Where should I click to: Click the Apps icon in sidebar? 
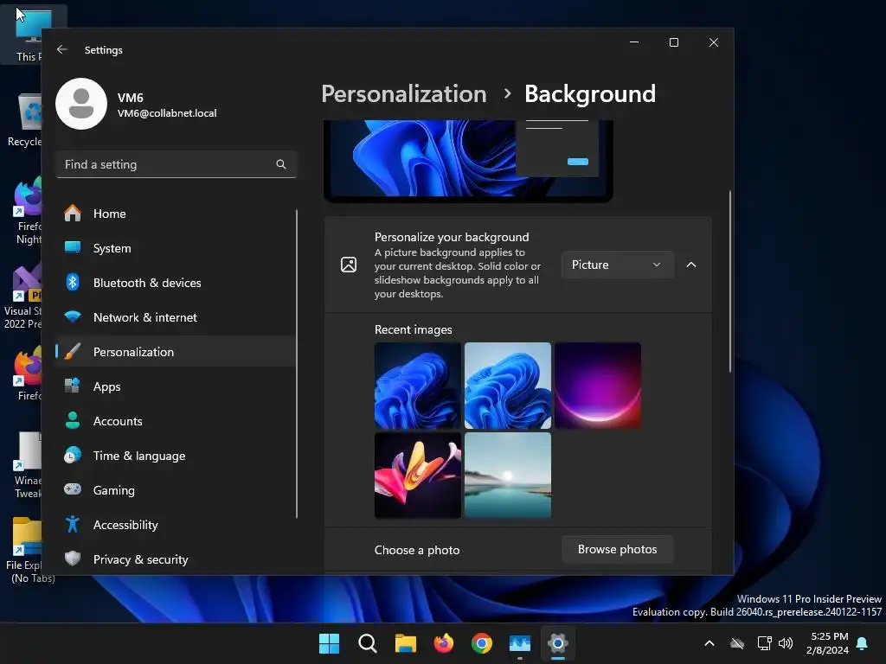tap(73, 386)
